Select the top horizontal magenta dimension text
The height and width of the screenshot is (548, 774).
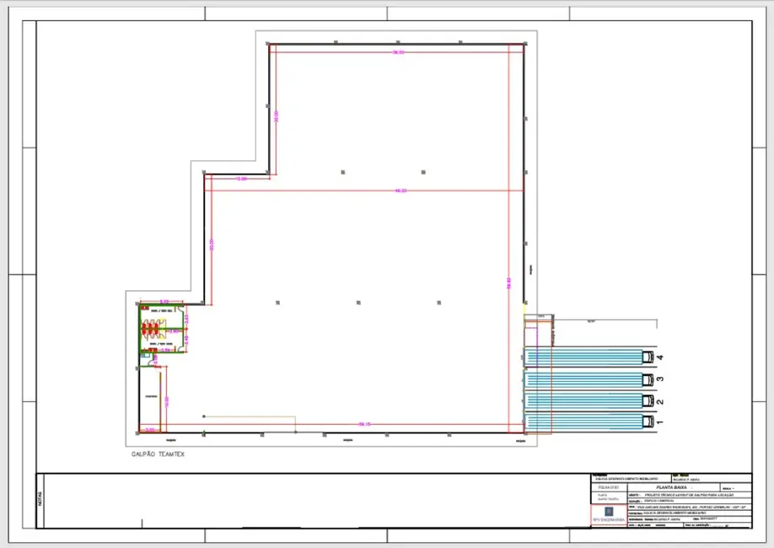(398, 53)
